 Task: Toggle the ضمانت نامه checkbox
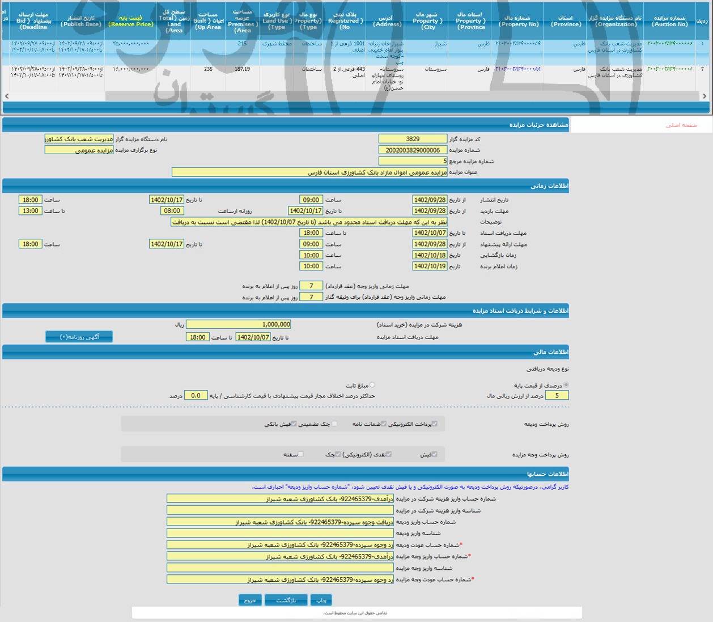tap(384, 424)
